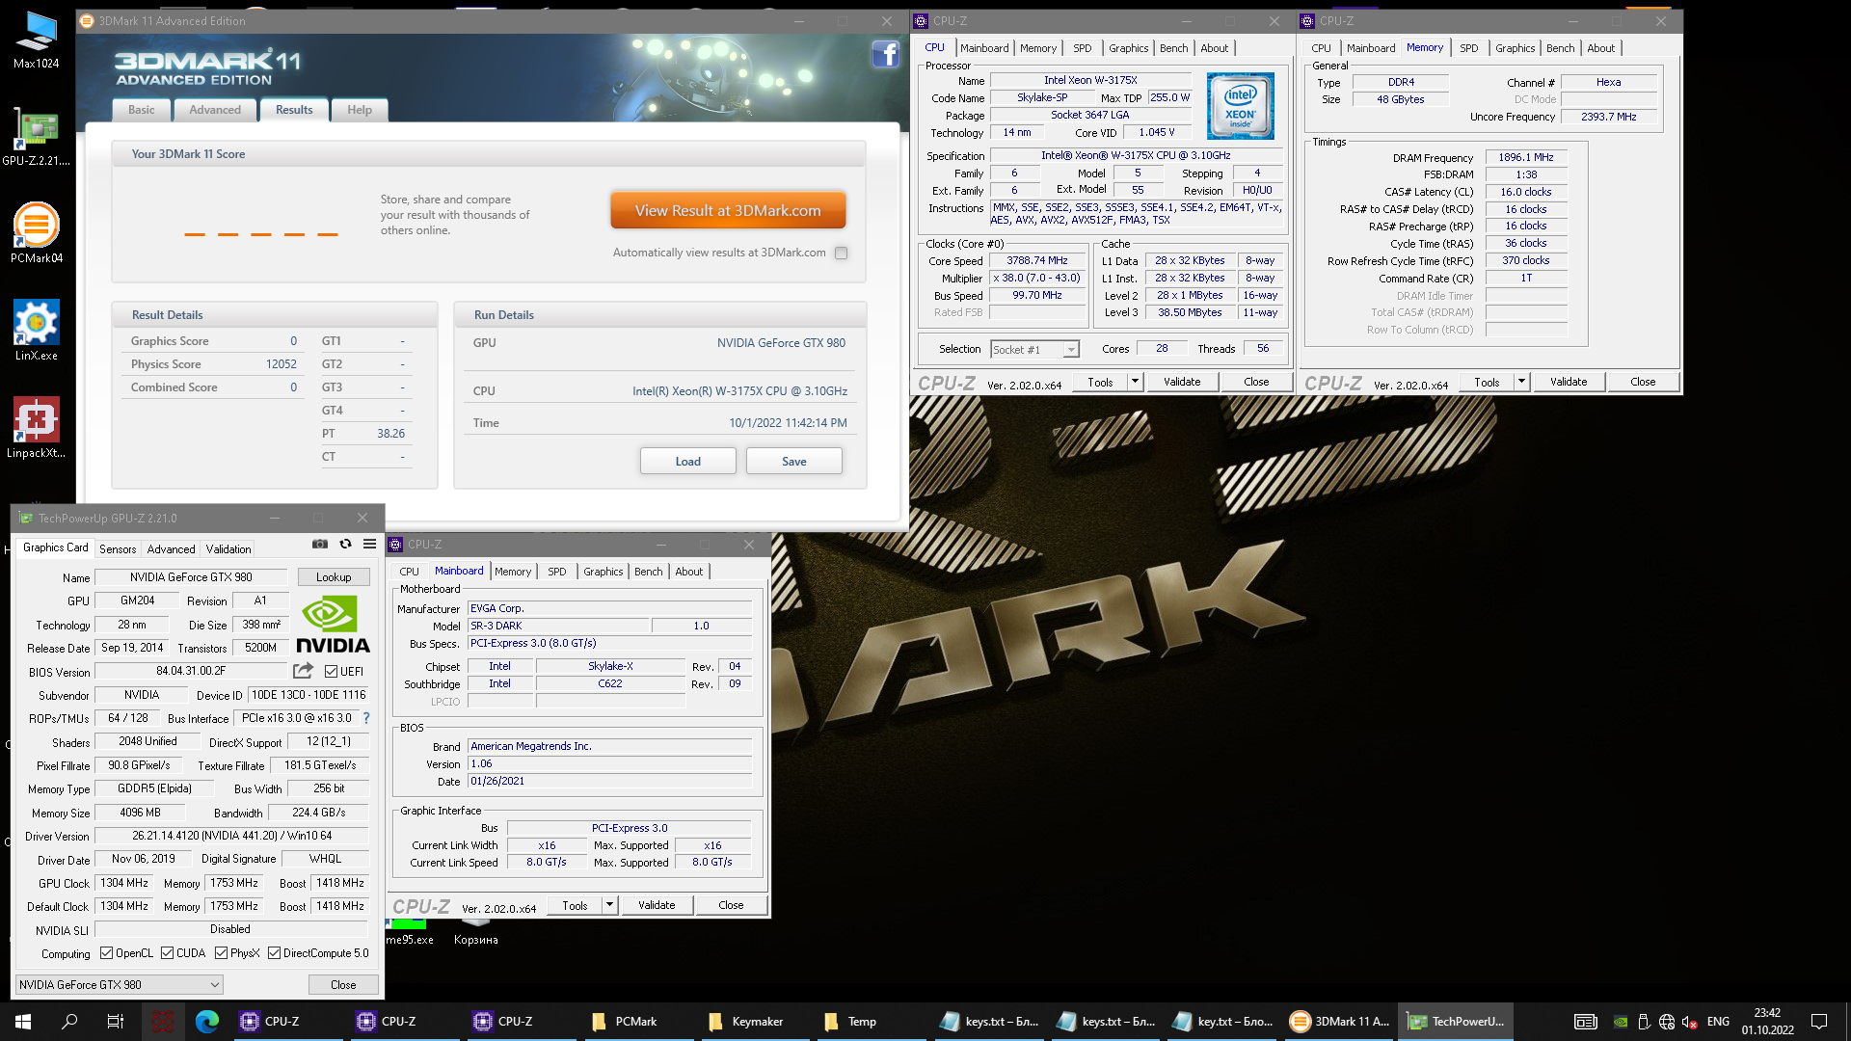Click the Close button in GPU-Z
This screenshot has height=1041, width=1851.
[x=343, y=985]
